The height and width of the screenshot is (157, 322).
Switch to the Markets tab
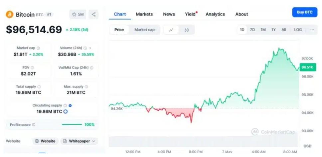[144, 14]
